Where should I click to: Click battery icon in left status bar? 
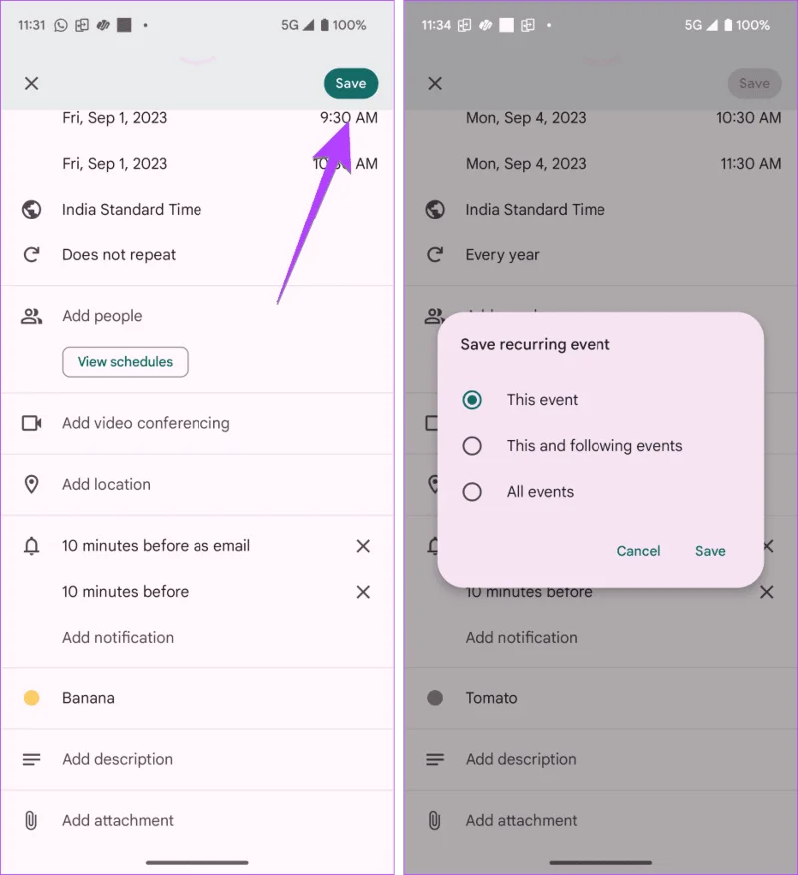pyautogui.click(x=325, y=25)
